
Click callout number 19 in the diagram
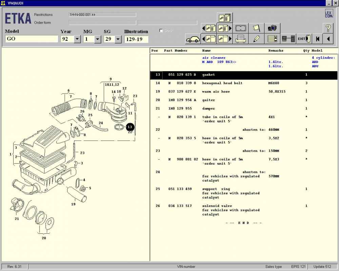click(73, 204)
